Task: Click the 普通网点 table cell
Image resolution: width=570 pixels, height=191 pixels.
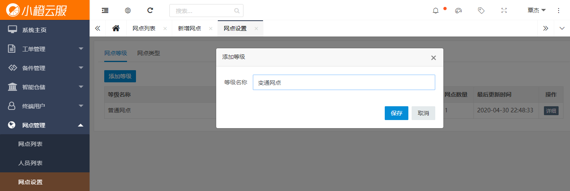Action: (x=119, y=110)
